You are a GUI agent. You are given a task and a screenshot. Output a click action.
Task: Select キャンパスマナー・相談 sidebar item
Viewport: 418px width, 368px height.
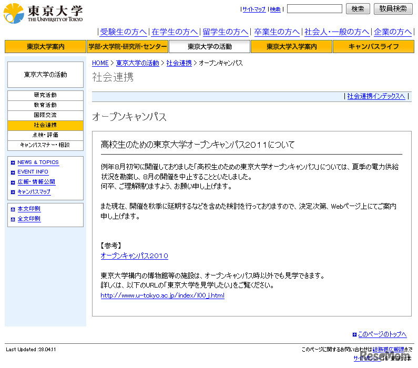[x=45, y=146]
